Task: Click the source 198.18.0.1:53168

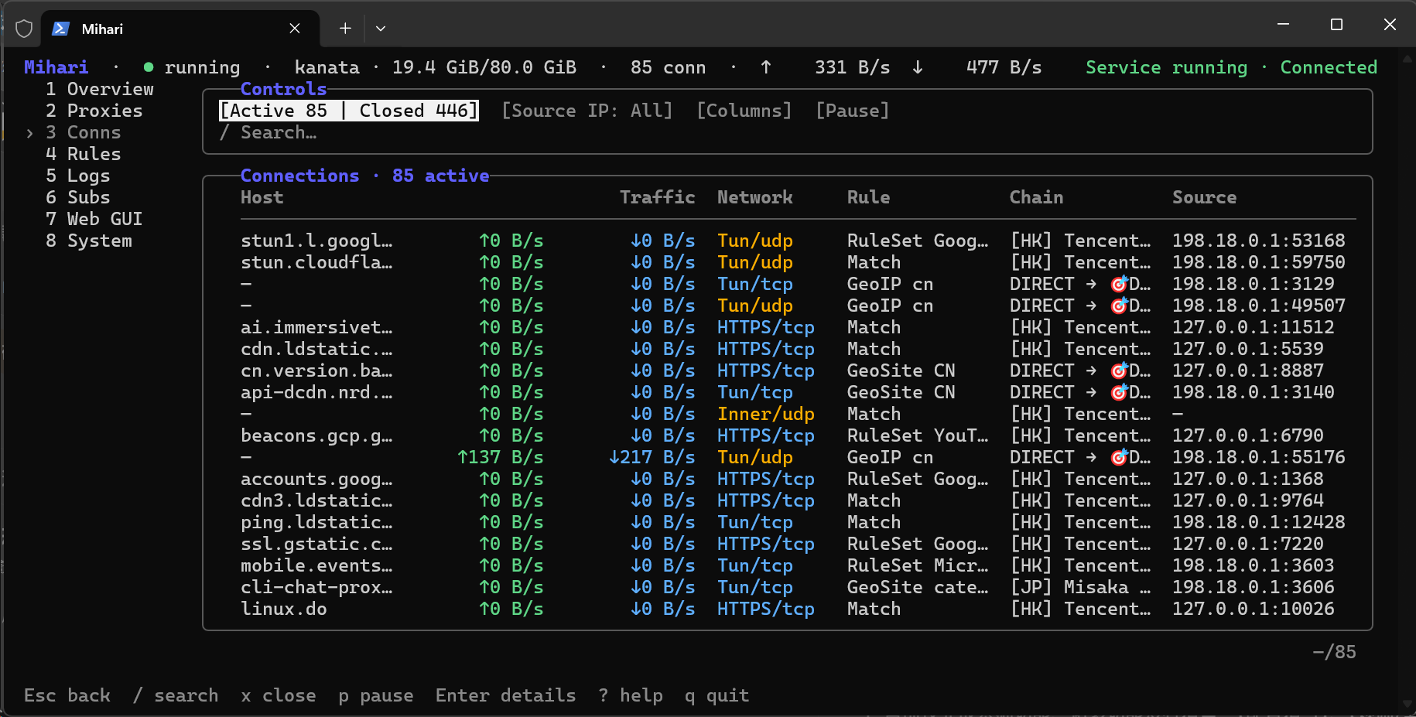Action: (1259, 241)
